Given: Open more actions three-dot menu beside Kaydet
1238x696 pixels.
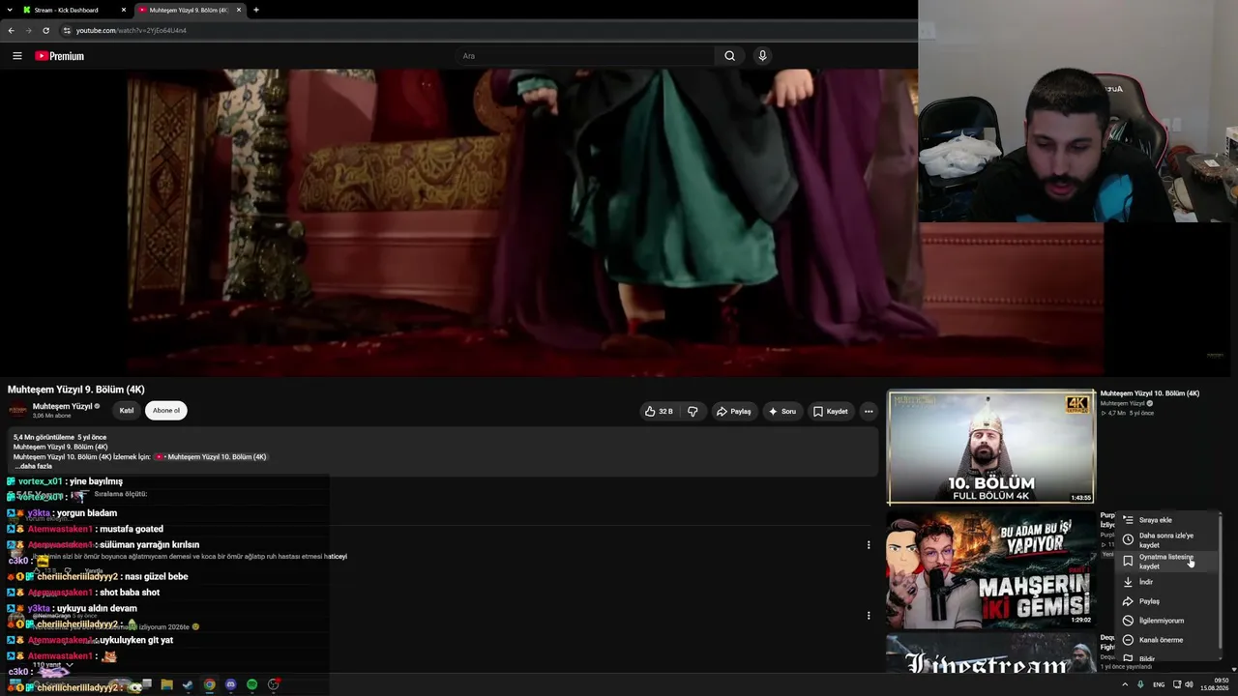Looking at the screenshot, I should point(869,411).
